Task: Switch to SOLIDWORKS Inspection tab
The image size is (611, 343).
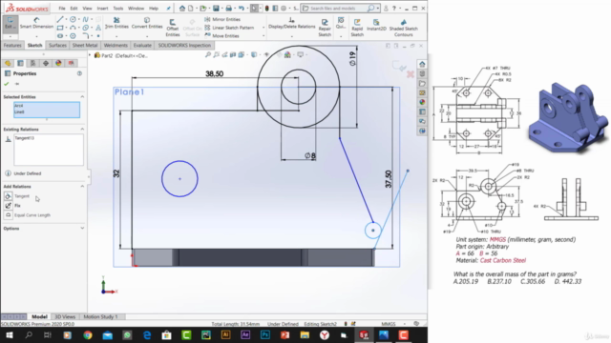Action: click(184, 46)
